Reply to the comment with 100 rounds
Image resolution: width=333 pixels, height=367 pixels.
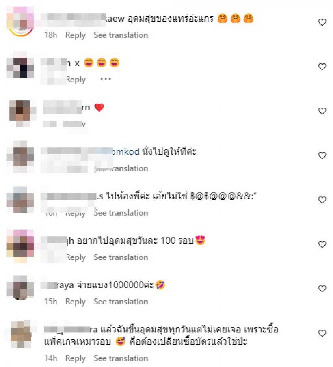point(76,257)
